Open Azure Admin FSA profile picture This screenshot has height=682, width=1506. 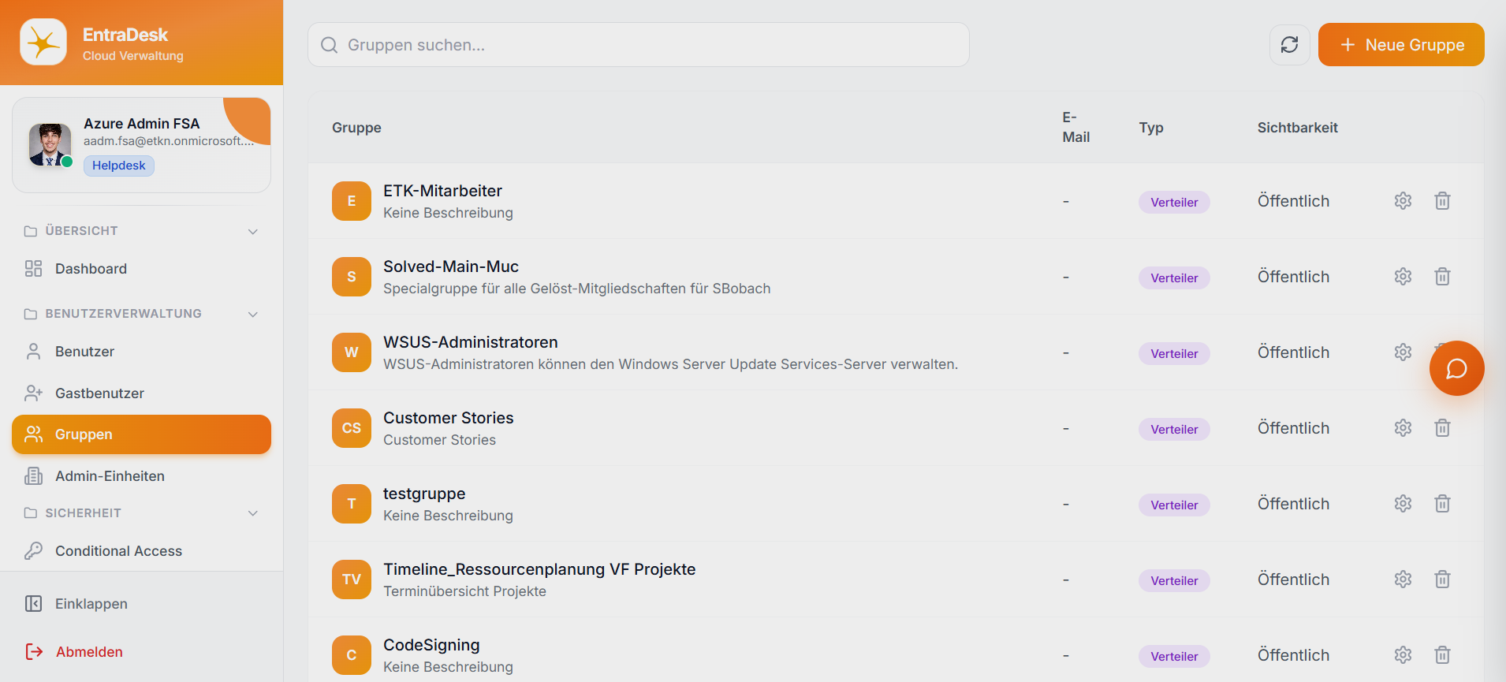pyautogui.click(x=50, y=144)
